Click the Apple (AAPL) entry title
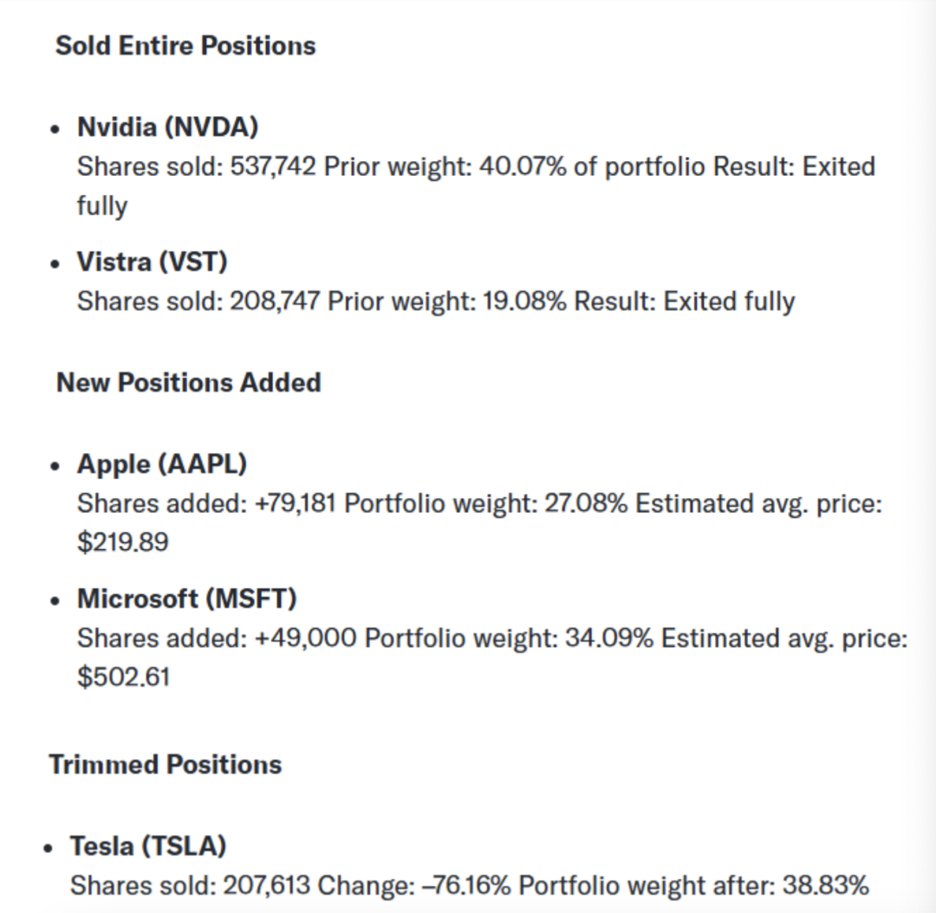Screen dimensions: 936x913 [161, 464]
